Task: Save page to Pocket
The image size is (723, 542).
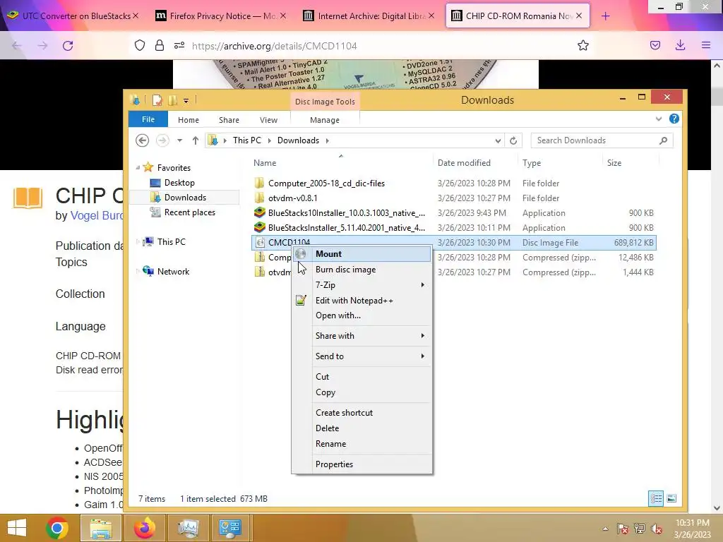Action: point(655,45)
